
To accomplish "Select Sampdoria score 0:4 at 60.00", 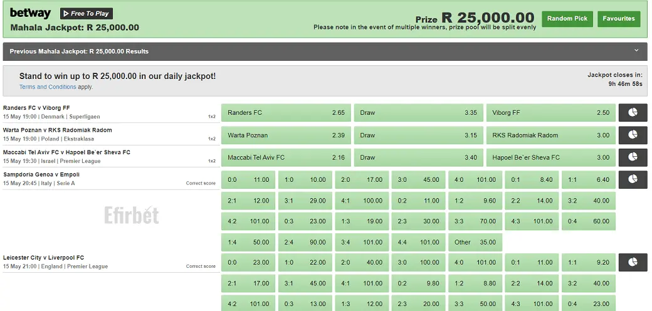I will point(589,221).
